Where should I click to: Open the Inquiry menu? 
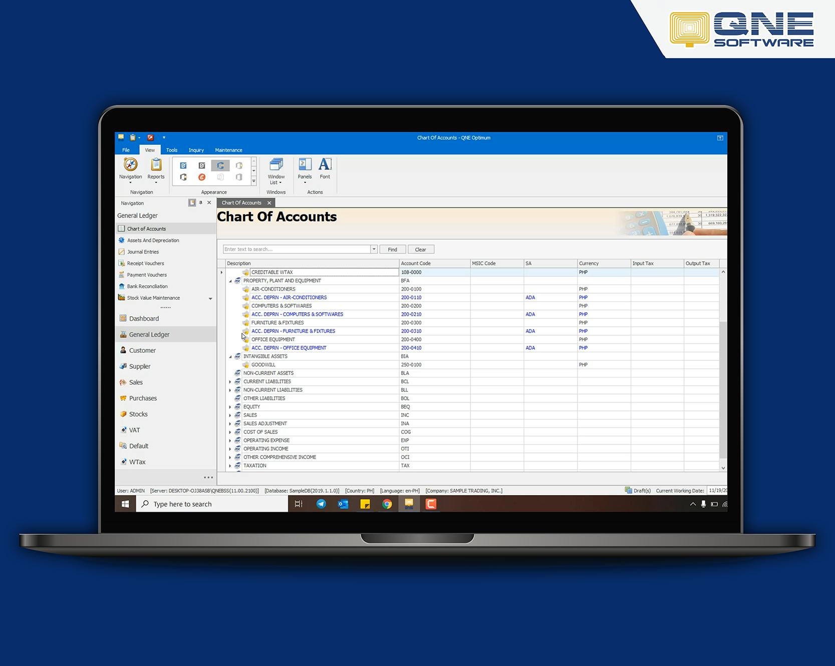[196, 150]
